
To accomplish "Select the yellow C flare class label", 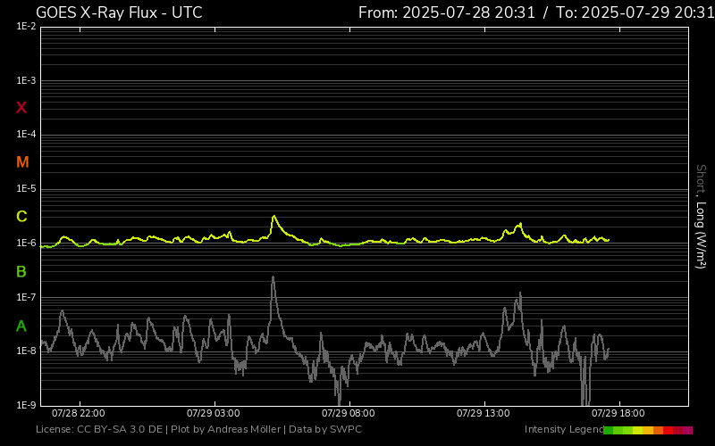I will 21,217.
